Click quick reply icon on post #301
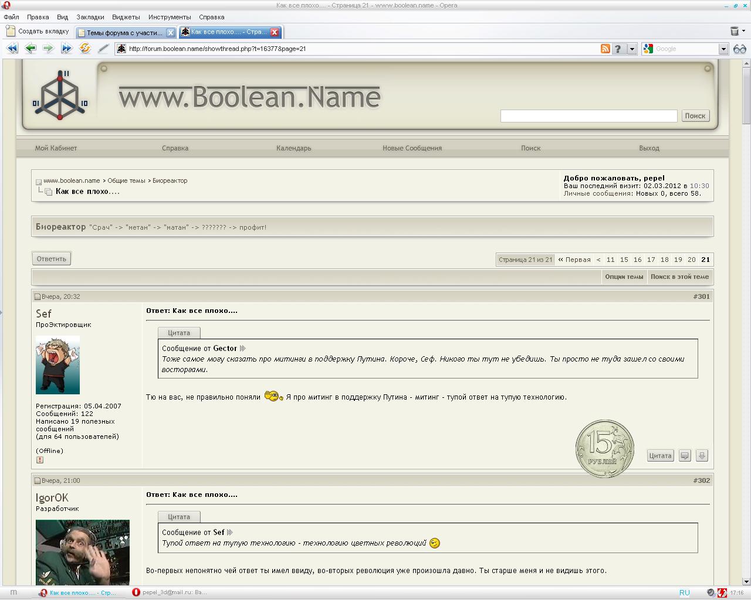 (x=685, y=455)
